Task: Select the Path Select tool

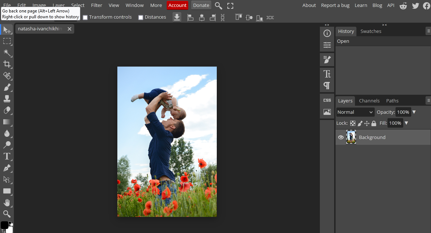Action: [x=7, y=180]
